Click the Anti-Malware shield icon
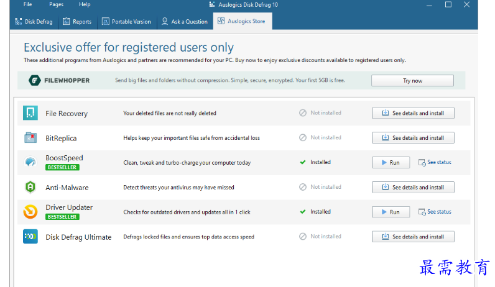This screenshot has height=287, width=495. [x=30, y=187]
